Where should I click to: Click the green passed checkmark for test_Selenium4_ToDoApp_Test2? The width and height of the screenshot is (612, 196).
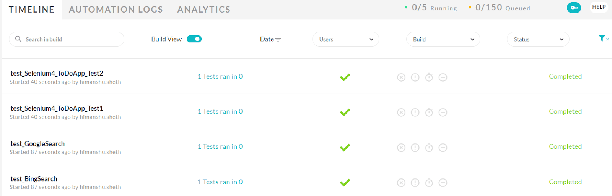click(345, 77)
